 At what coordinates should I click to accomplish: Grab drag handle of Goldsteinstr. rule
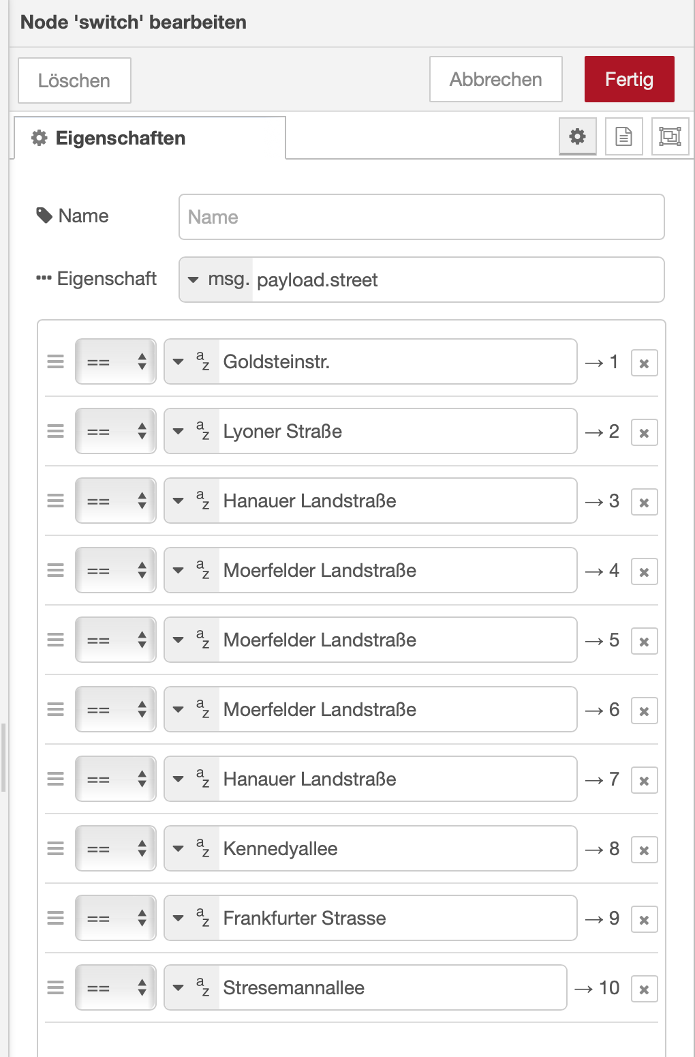tap(55, 361)
